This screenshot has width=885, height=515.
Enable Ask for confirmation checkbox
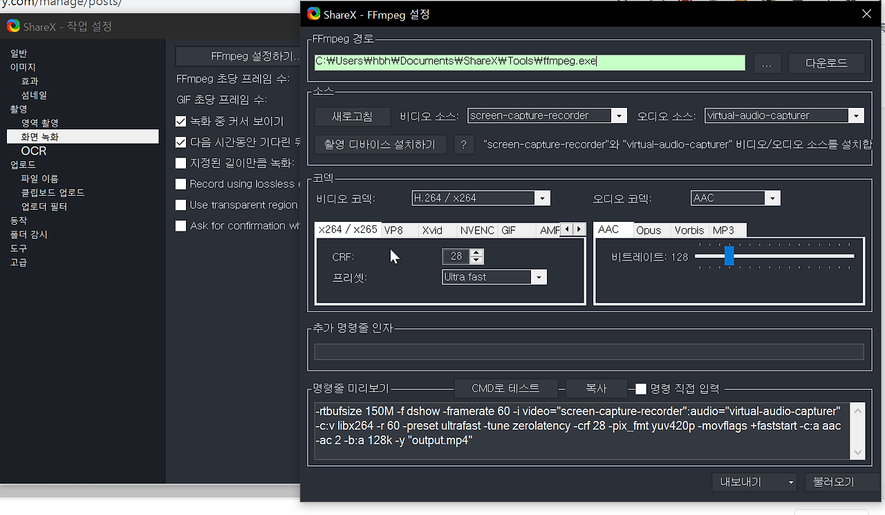tap(180, 225)
